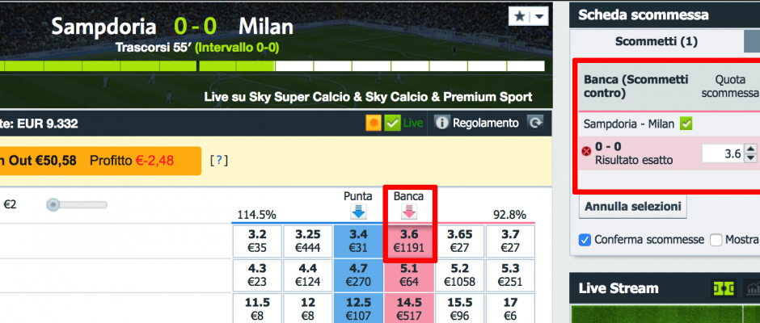
Task: Click the favorite star icon
Action: tap(519, 16)
